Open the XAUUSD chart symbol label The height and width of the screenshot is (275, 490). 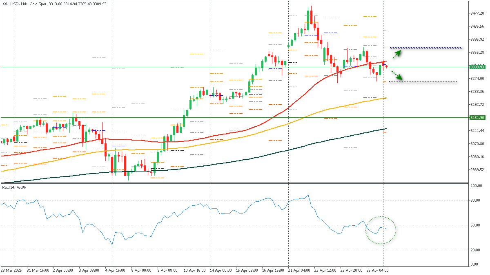(x=10, y=3)
